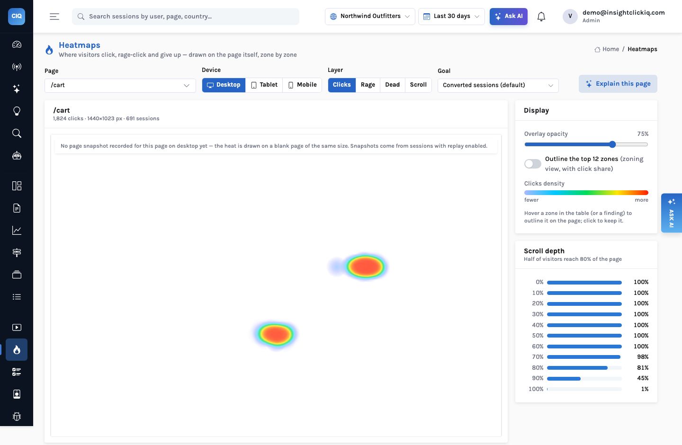Screen dimensions: 682x445
Task: Toggle Outline the top 12 zones switch
Action: 533,164
